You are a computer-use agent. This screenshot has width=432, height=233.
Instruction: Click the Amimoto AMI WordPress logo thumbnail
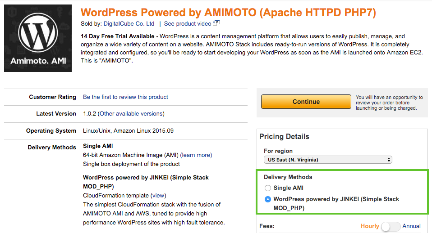click(x=38, y=38)
